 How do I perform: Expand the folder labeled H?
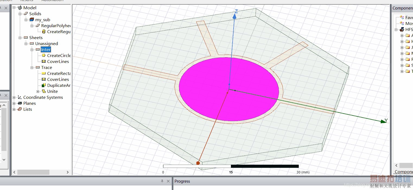click(402, 41)
